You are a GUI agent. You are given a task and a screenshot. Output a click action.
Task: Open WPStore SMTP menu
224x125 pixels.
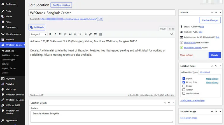point(12,105)
